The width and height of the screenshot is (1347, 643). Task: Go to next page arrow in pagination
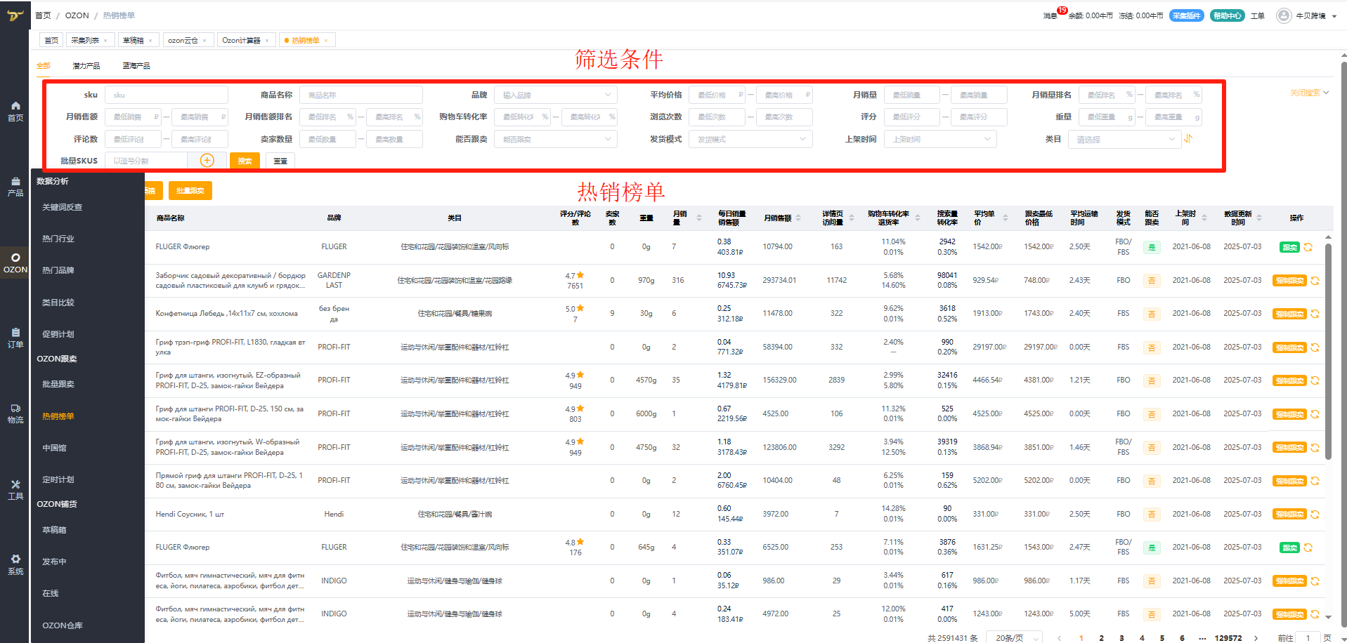[x=1256, y=638]
